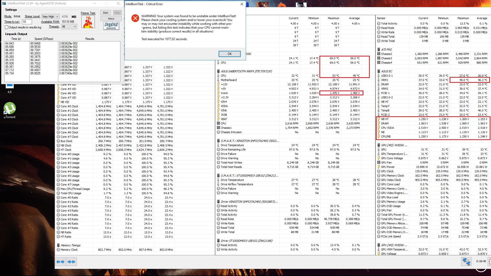Click the Times to run input field
This screenshot has height=276, width=491.
27,22
